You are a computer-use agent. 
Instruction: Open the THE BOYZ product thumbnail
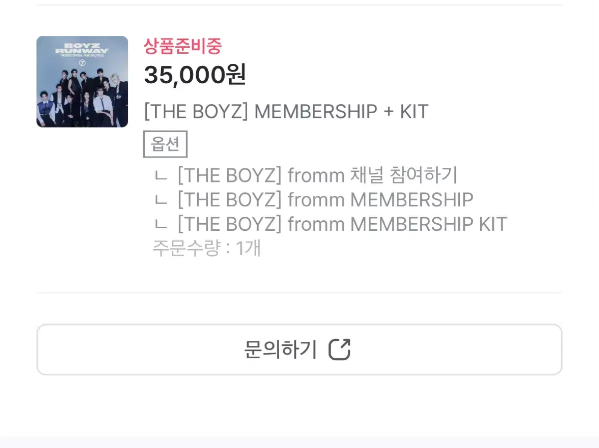coord(82,82)
